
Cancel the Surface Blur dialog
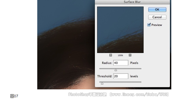tap(157, 17)
